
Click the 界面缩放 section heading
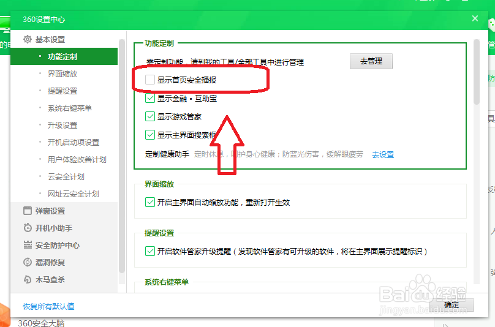point(159,184)
